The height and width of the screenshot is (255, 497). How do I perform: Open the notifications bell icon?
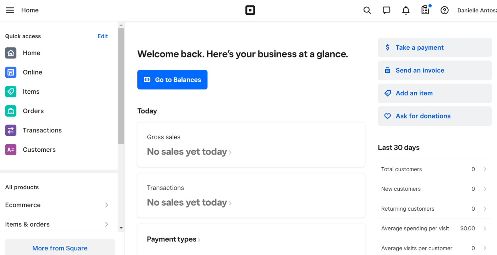[406, 10]
